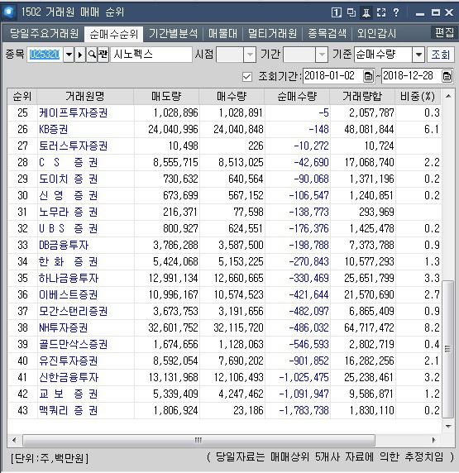Screen dimensions: 459x473
Task: Click the vertical scrollbar down arrow
Action: pyautogui.click(x=448, y=426)
